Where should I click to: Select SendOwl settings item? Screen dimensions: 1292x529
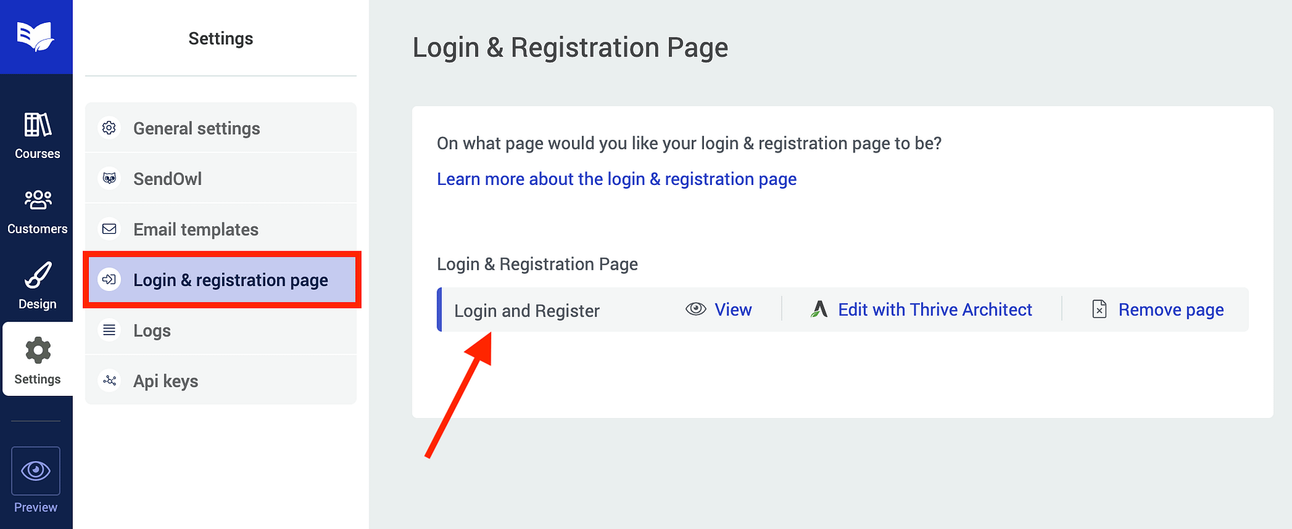coord(168,179)
